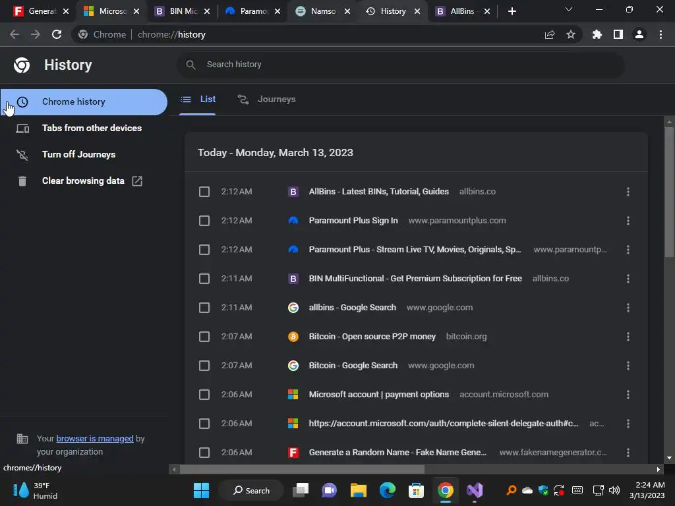Screen dimensions: 675x506
Task: Switch to the BIN MultiFunctional browser tab
Action: pos(183,11)
